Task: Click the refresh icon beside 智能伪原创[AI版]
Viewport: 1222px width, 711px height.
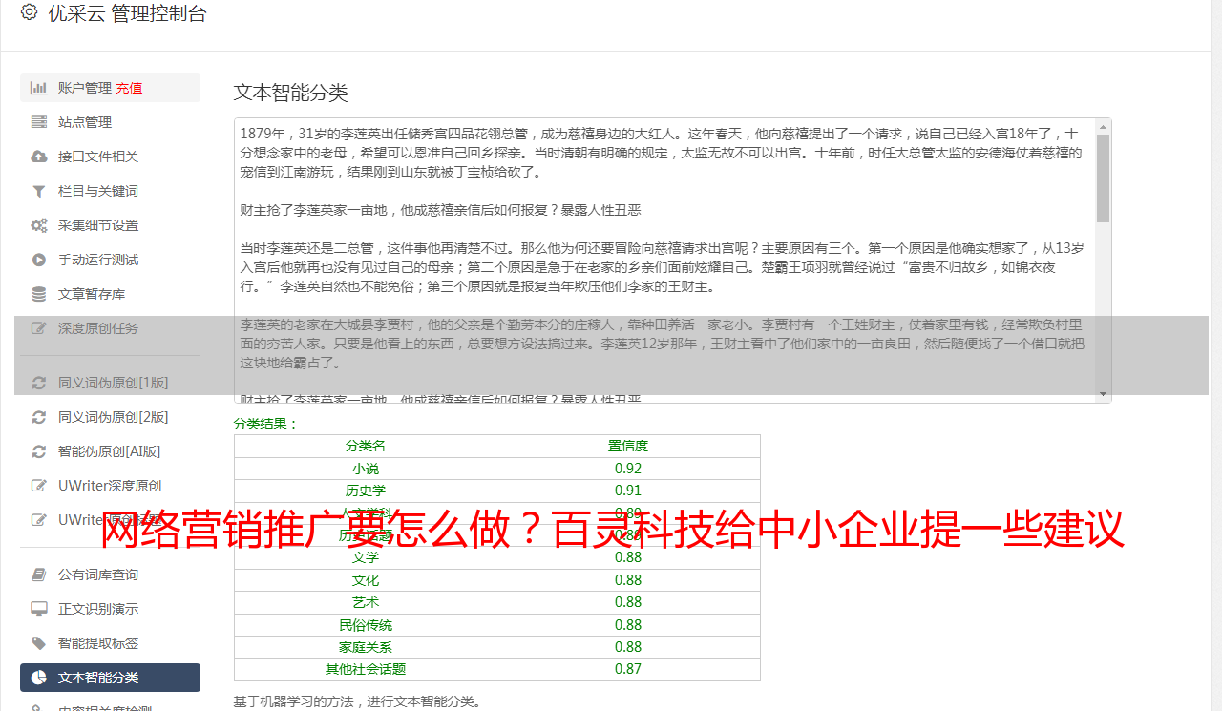Action: pyautogui.click(x=39, y=451)
